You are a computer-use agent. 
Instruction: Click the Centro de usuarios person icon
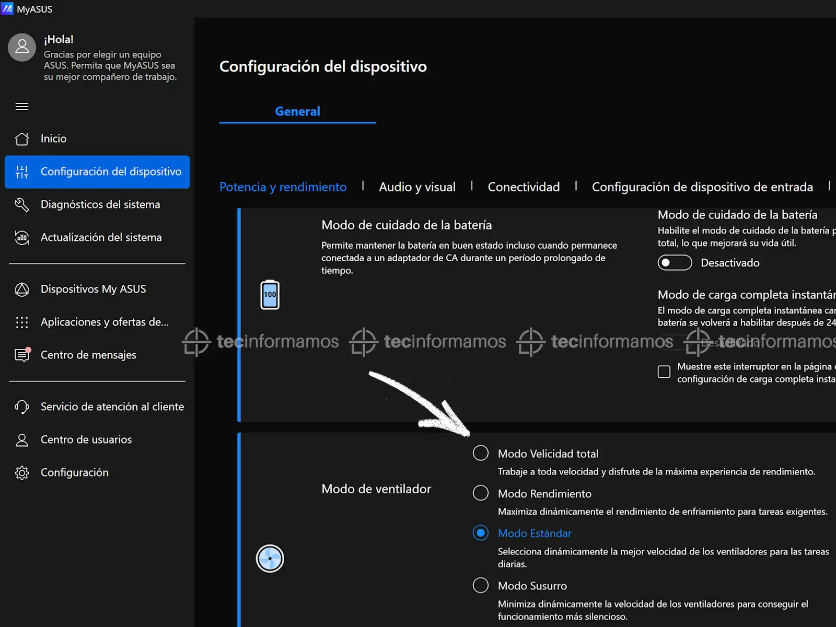(x=22, y=439)
